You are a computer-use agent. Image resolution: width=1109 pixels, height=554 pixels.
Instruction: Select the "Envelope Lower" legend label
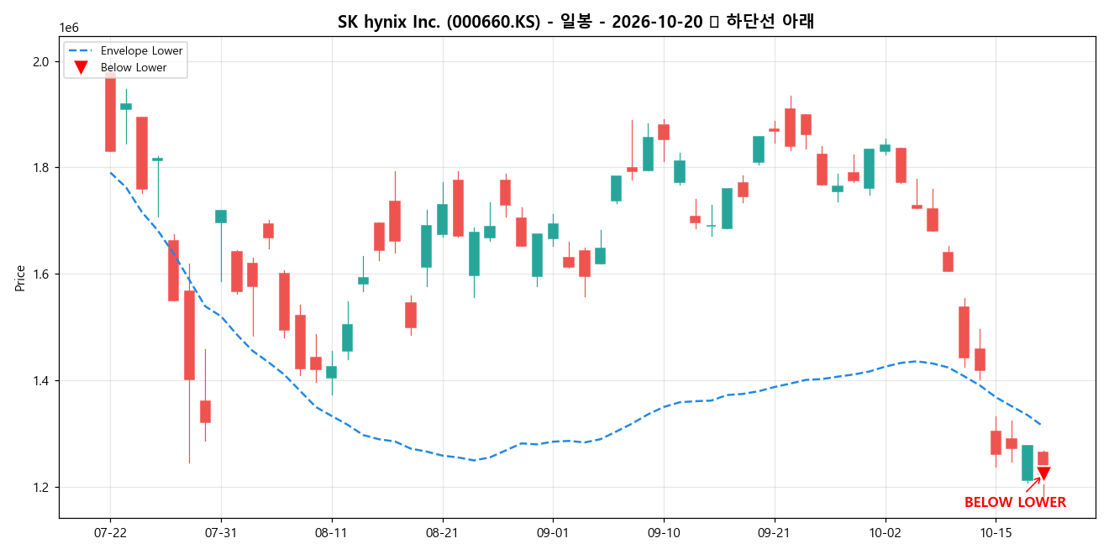tap(141, 51)
